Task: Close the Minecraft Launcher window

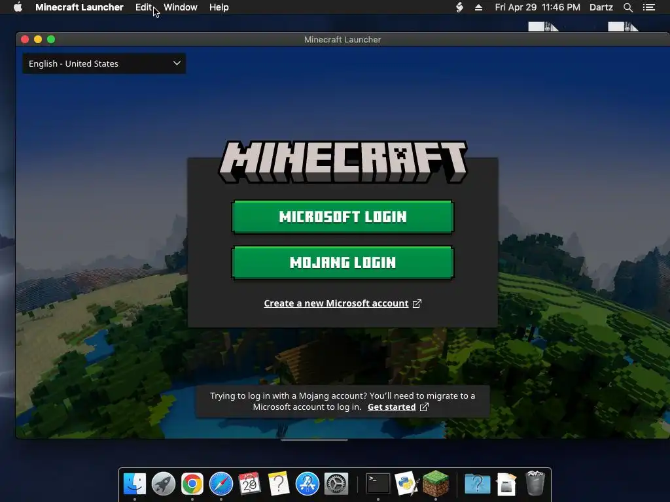Action: click(x=25, y=39)
